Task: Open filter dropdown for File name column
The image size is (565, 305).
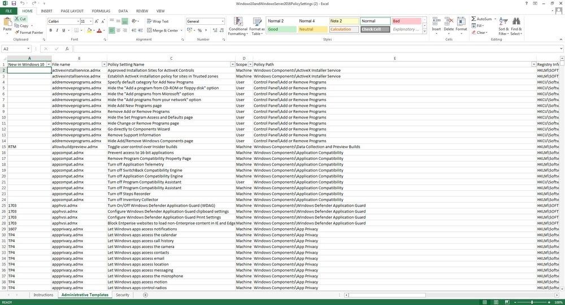Action: coord(104,64)
